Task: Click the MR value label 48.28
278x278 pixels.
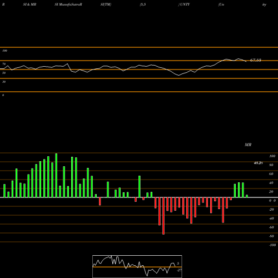Action: [x=258, y=163]
